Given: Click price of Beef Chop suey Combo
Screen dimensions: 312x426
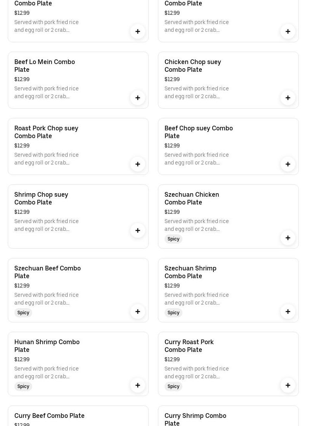Looking at the screenshot, I should (x=172, y=146).
